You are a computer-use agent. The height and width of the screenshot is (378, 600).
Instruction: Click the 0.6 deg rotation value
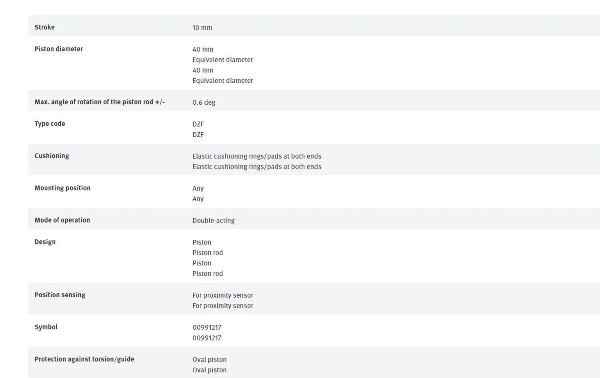coord(204,102)
